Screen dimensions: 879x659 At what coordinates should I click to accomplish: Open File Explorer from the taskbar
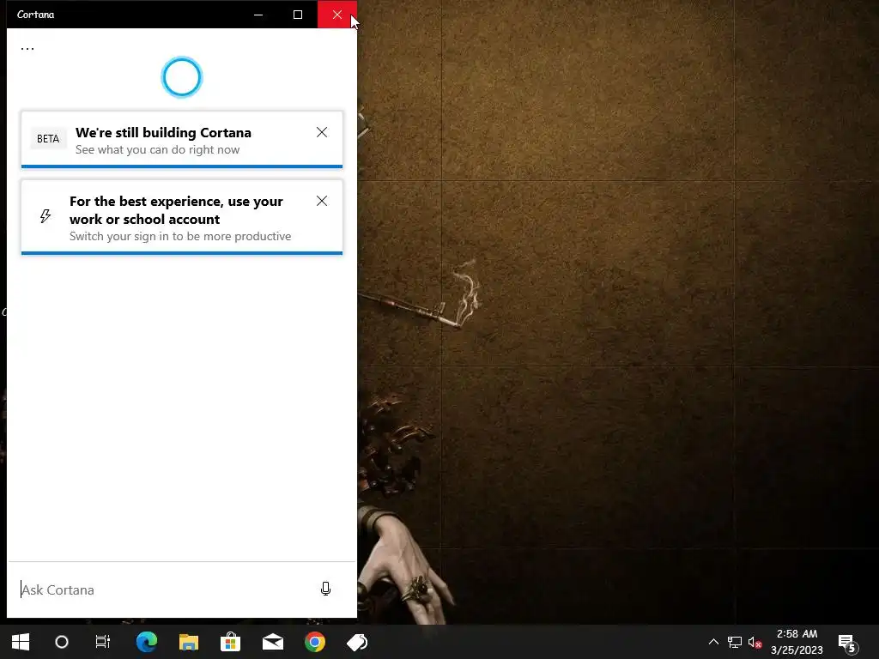(189, 642)
